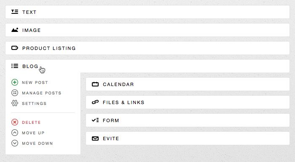Click the Manage Posts list icon

tap(15, 93)
